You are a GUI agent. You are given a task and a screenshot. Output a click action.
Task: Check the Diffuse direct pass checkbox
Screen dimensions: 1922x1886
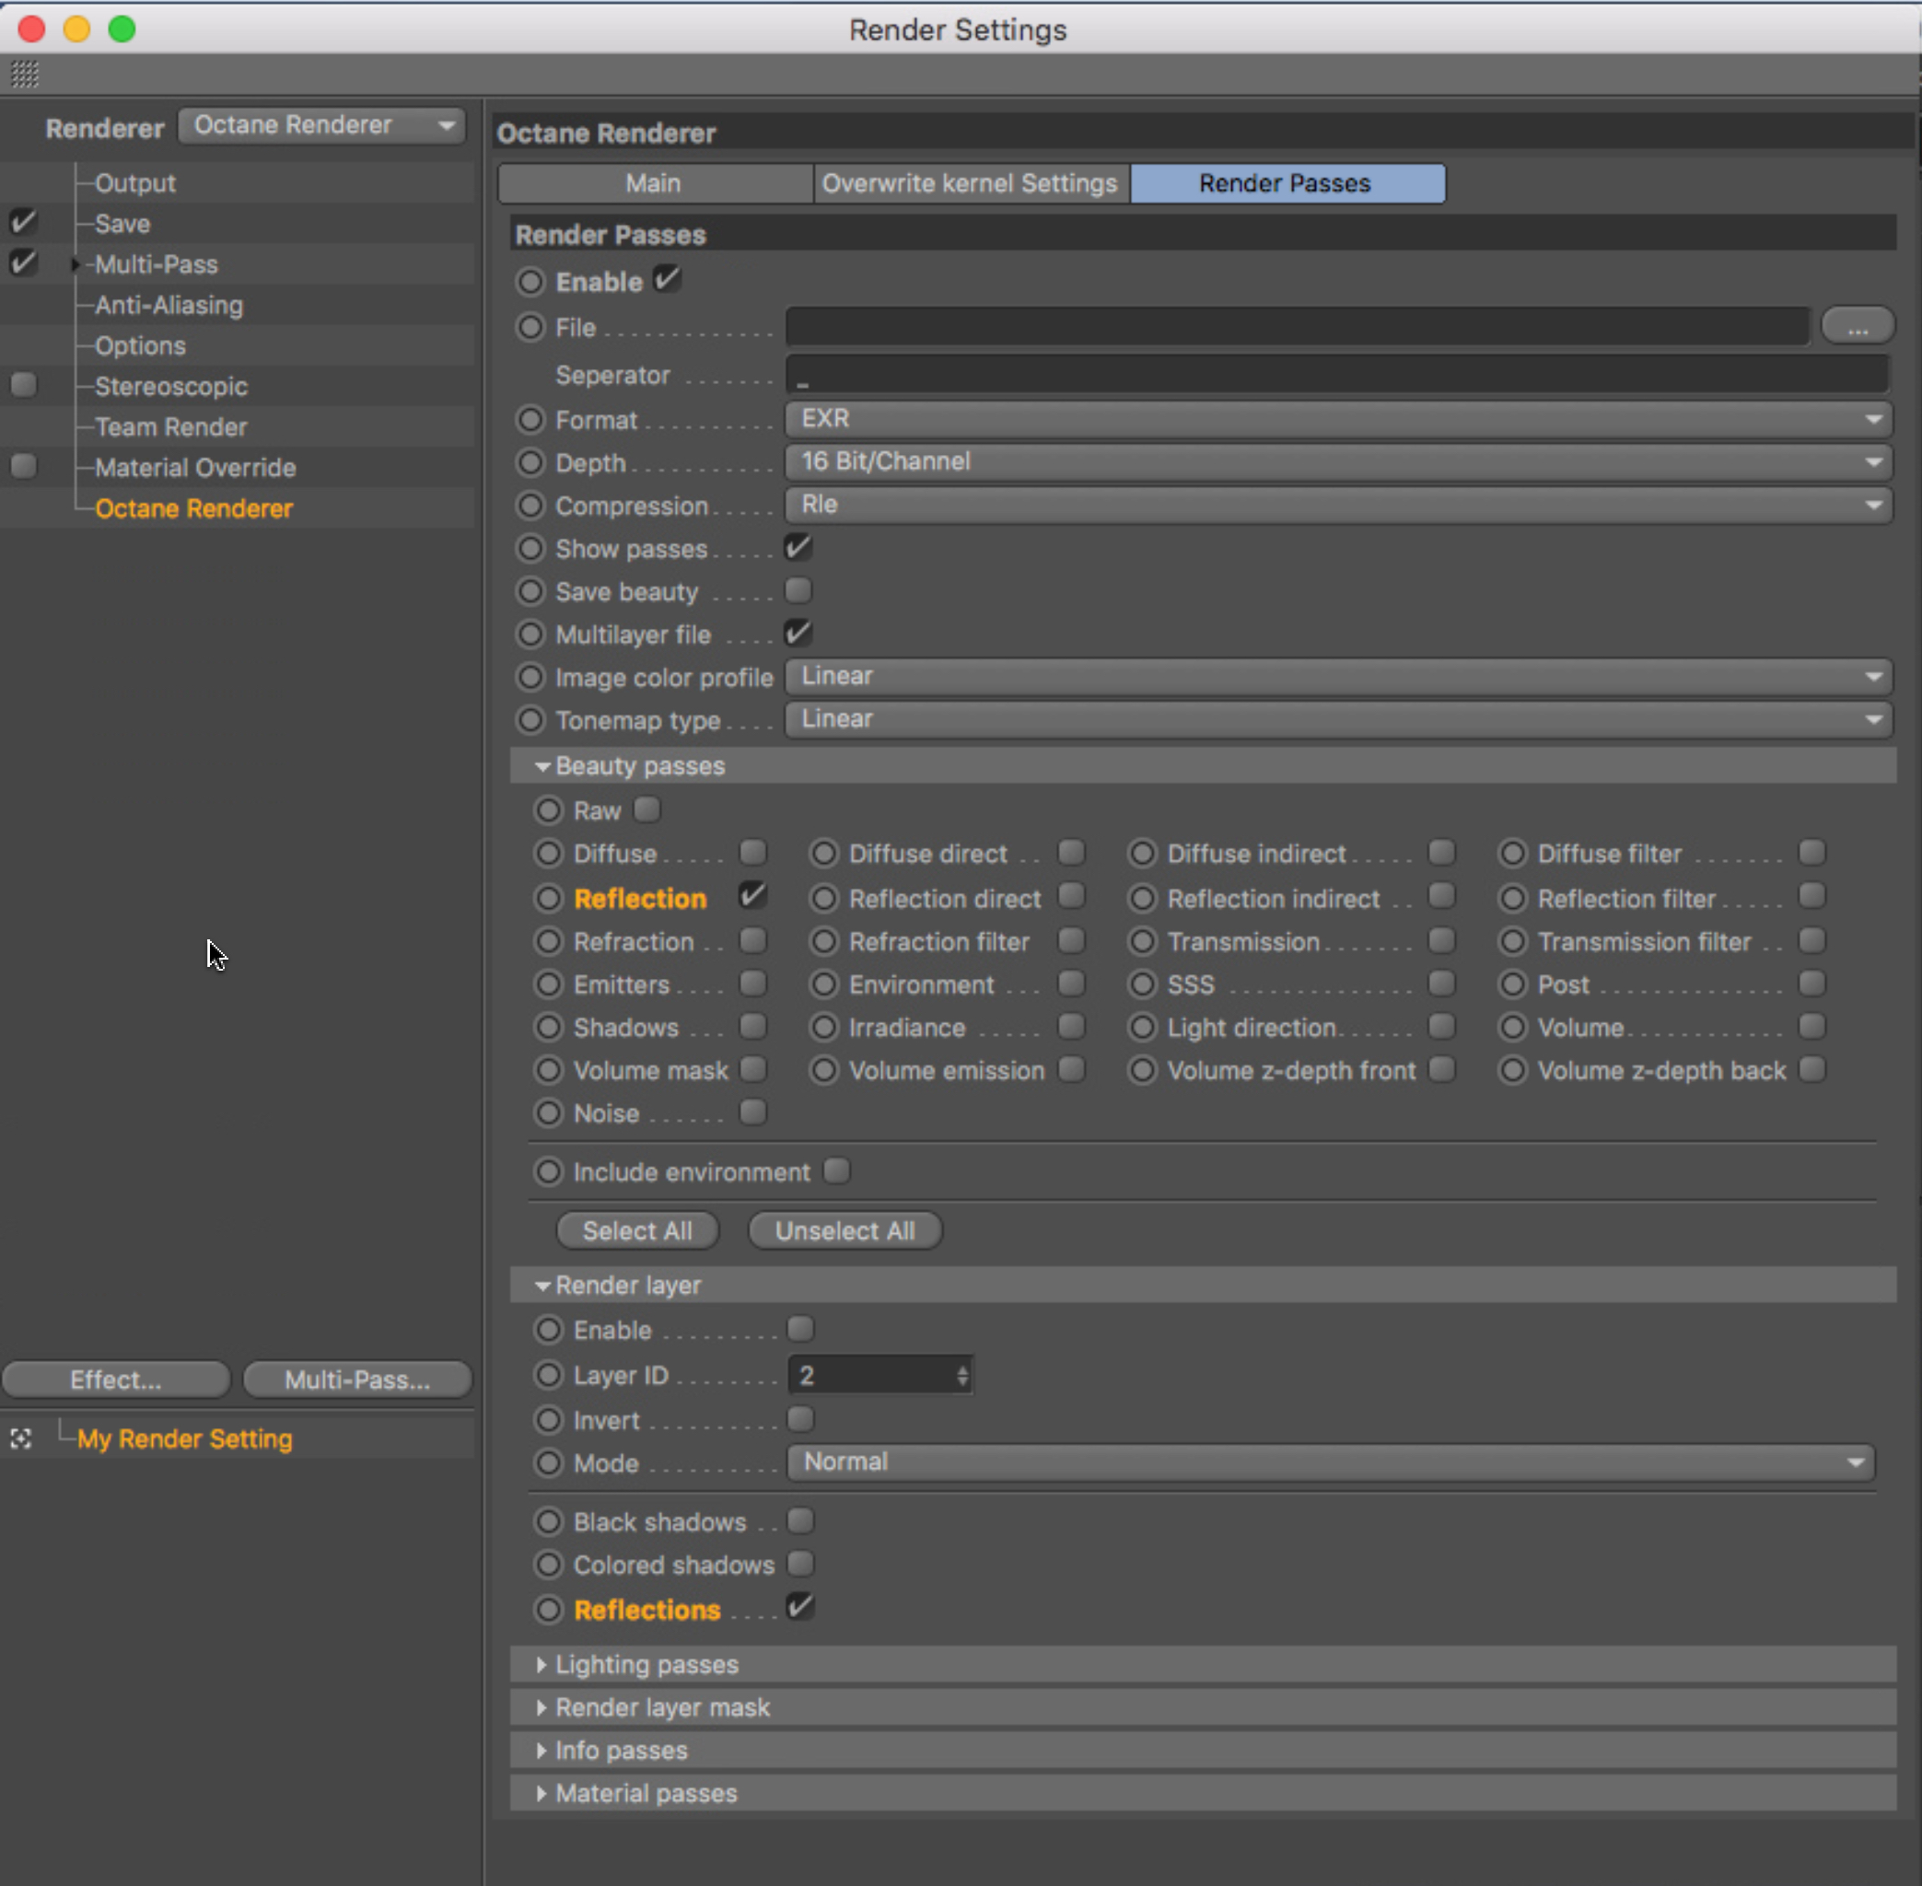coord(1071,853)
